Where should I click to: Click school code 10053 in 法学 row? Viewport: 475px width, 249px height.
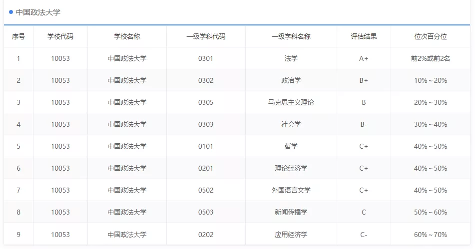pyautogui.click(x=60, y=58)
